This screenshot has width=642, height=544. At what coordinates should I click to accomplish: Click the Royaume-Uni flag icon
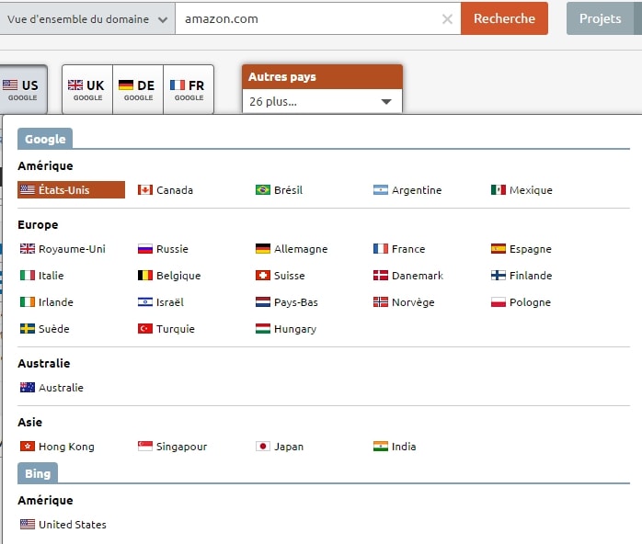[28, 249]
